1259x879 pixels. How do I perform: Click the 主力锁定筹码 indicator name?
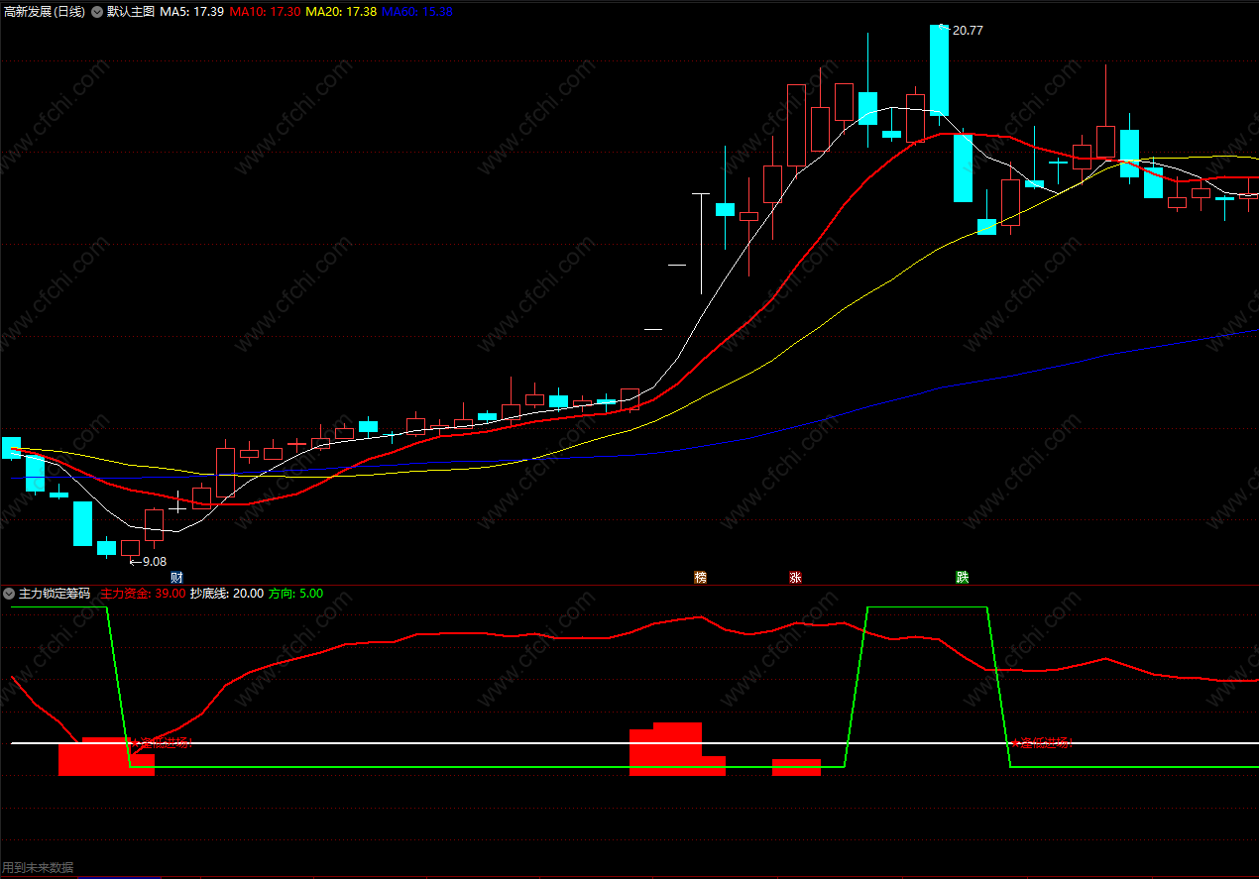coord(55,594)
